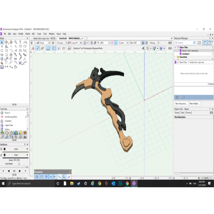Toggle Smart Points in Snapping palette

point(55,177)
